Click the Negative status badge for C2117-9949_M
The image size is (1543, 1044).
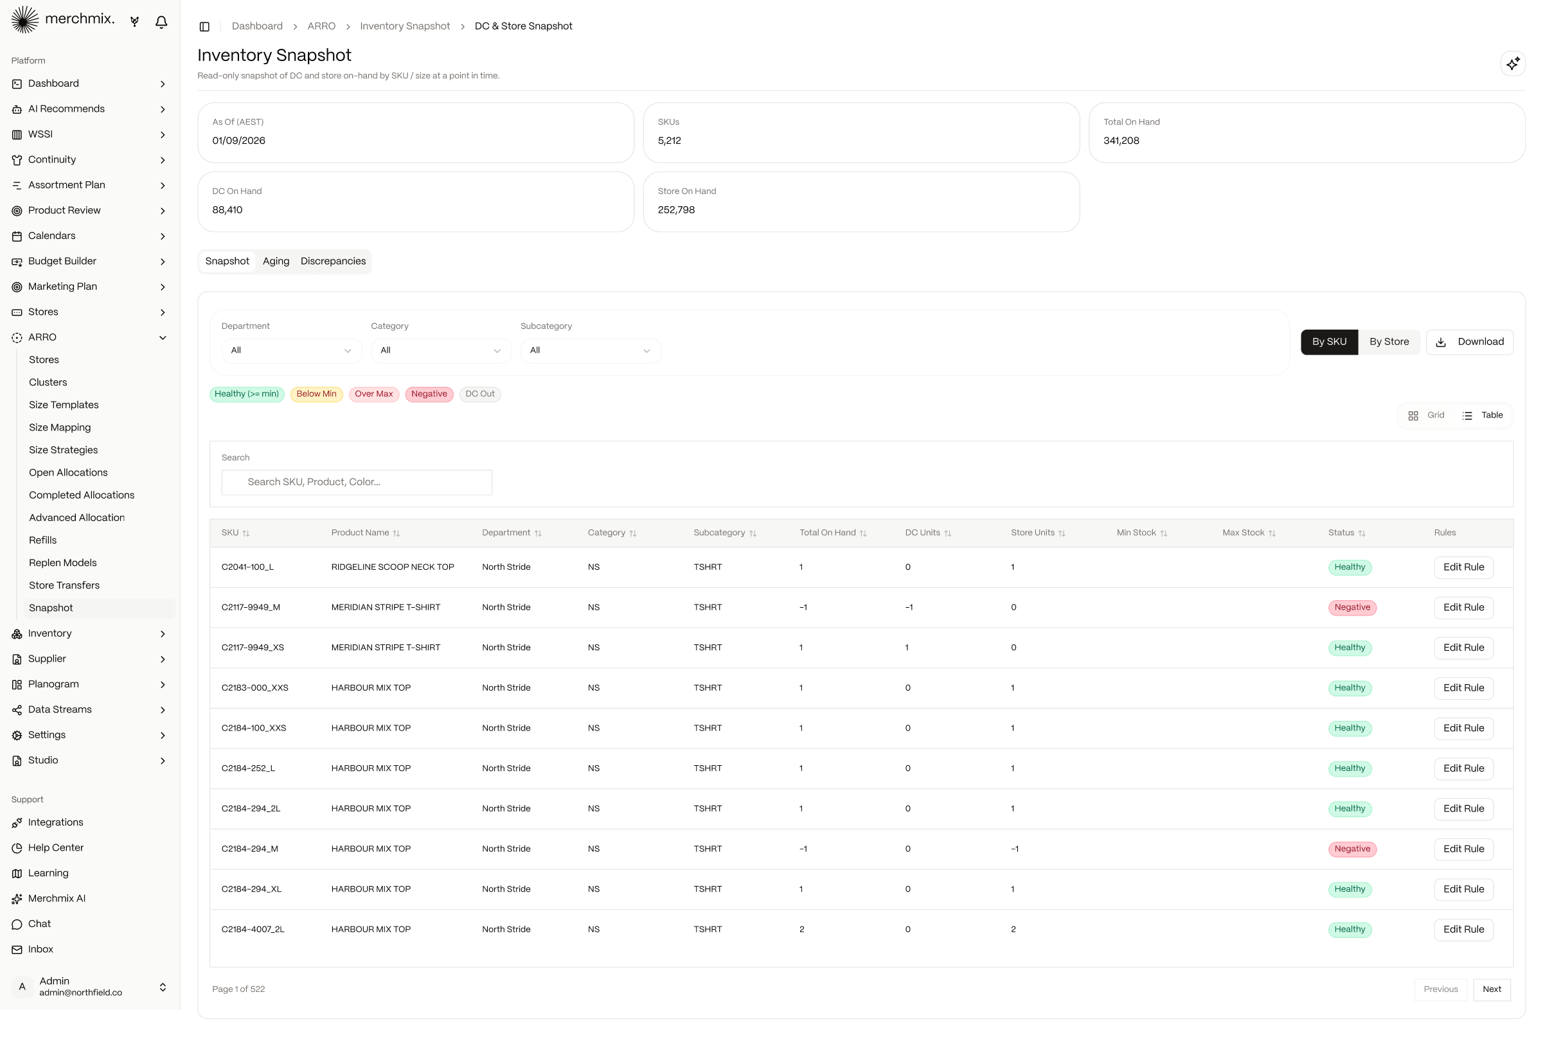pos(1351,608)
